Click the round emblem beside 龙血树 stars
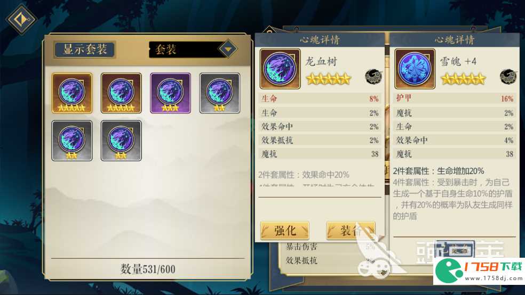Image resolution: width=525 pixels, height=295 pixels. [x=373, y=77]
